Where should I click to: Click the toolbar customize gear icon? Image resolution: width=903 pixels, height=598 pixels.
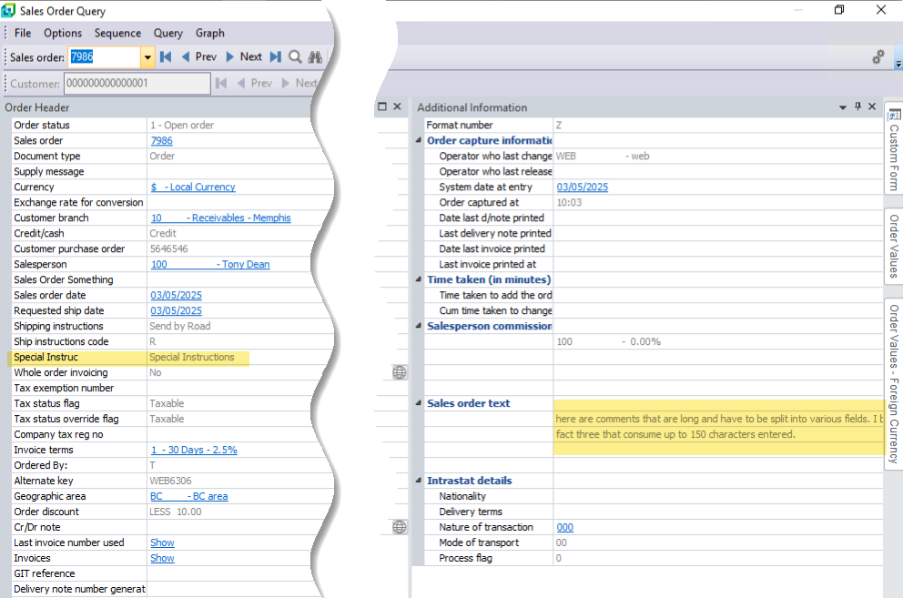[878, 57]
